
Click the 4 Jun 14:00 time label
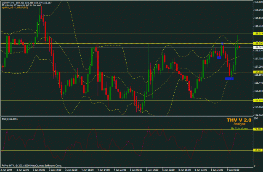104,170
